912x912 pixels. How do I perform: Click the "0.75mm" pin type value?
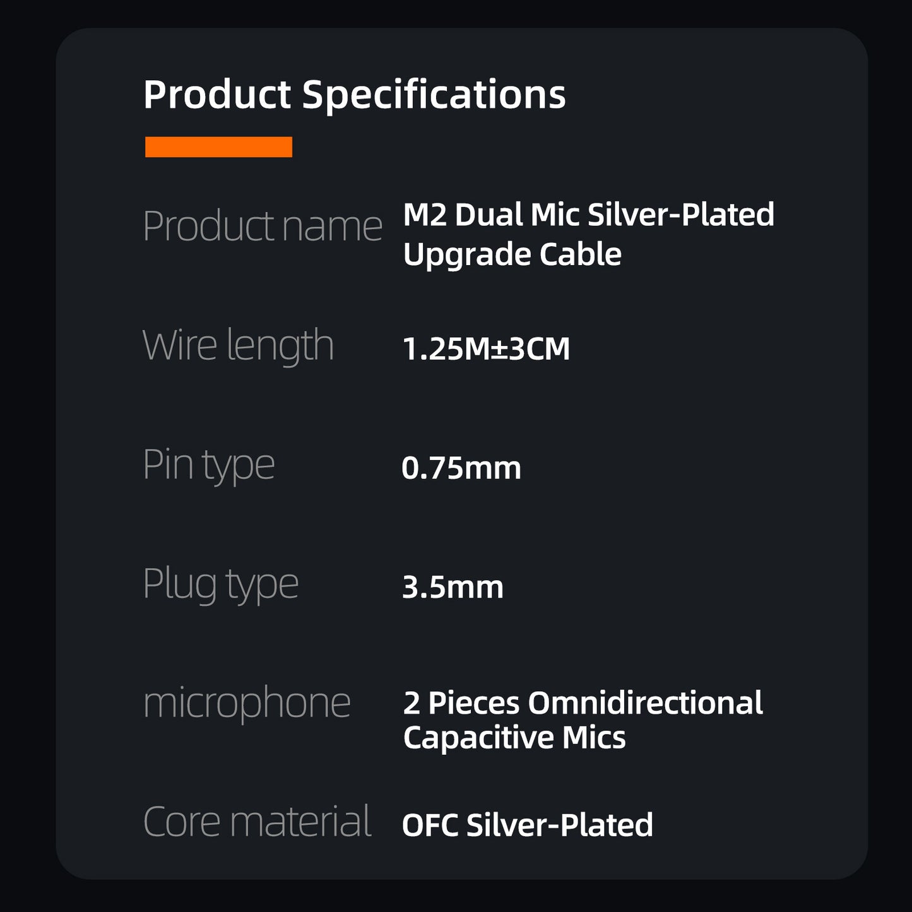tap(461, 468)
